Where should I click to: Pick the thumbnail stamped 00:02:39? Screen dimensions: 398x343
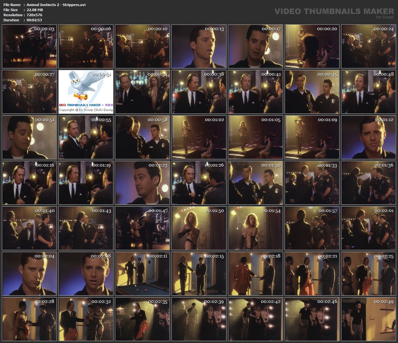[199, 319]
